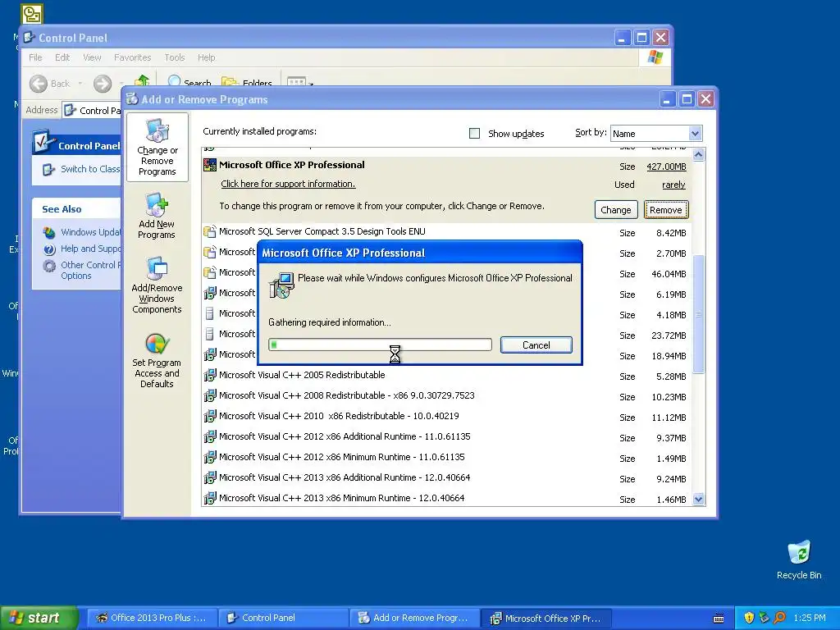840x630 pixels.
Task: Click the desktop icon at top-left of screen
Action: point(32,14)
